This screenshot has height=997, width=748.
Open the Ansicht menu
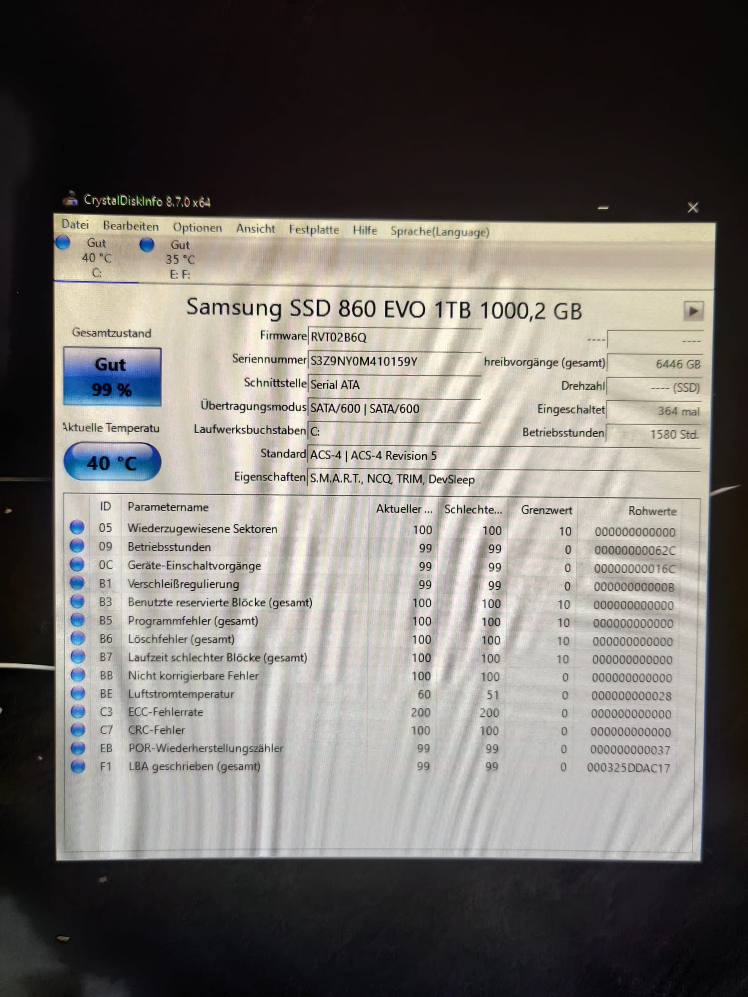coord(255,229)
